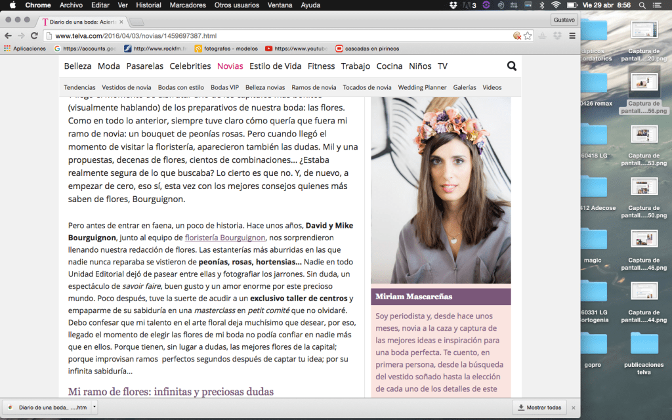
Task: Bookmark this page with the star icon
Action: (528, 35)
